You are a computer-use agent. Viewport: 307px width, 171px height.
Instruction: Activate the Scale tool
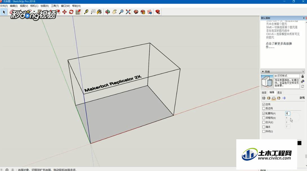[x=78, y=12]
